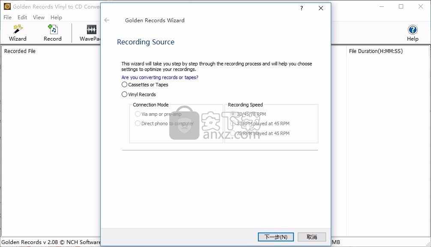Viewport: 431px width, 247px height.
Task: Click the 下一步(N) next button
Action: pos(276,237)
